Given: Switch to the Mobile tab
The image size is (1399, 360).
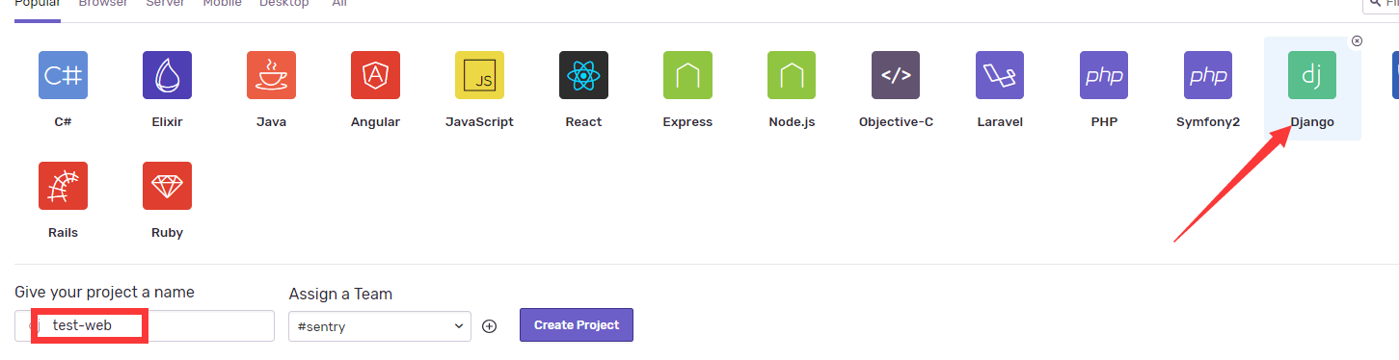Looking at the screenshot, I should coord(222,4).
